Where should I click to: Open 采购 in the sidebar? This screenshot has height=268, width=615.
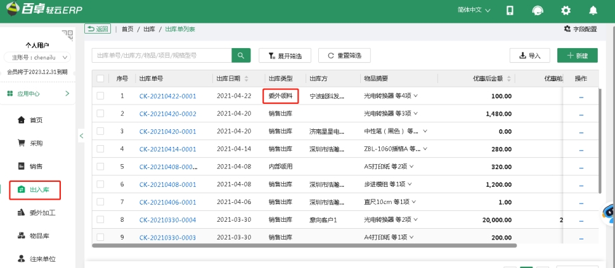click(x=36, y=143)
